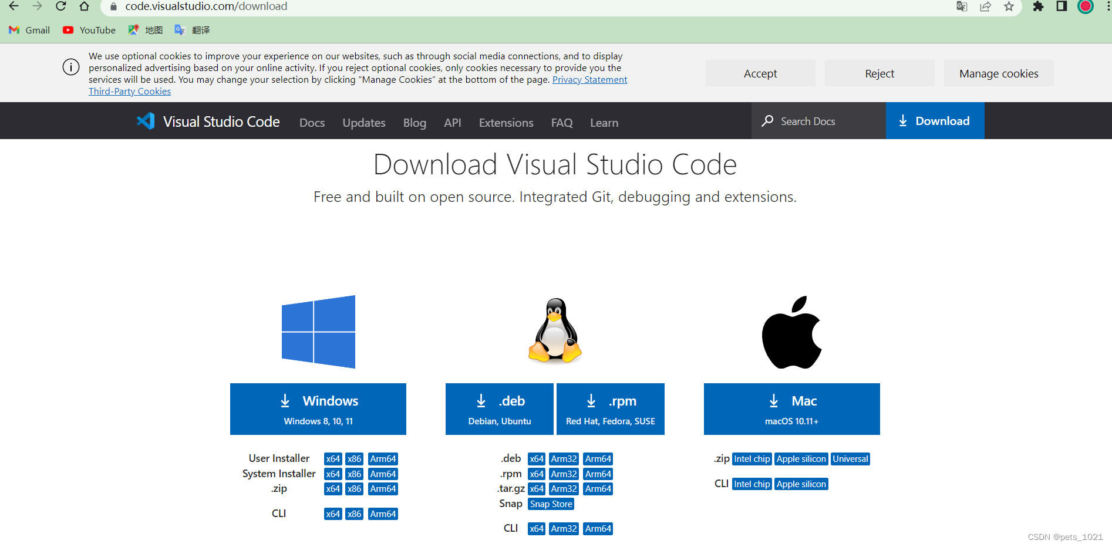This screenshot has width=1112, height=547.
Task: Click inside the Search Docs field
Action: click(816, 121)
